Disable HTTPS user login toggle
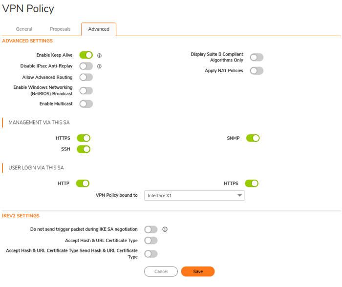The height and width of the screenshot is (287, 342). click(x=252, y=184)
